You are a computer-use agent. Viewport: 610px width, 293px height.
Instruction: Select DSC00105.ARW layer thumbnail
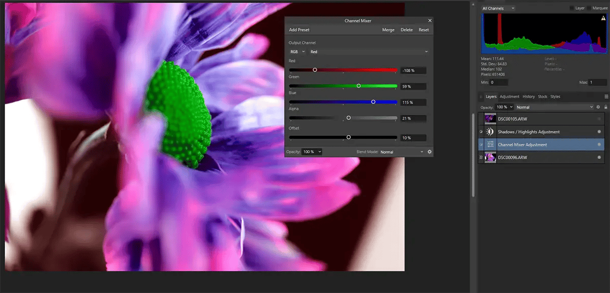(x=491, y=119)
